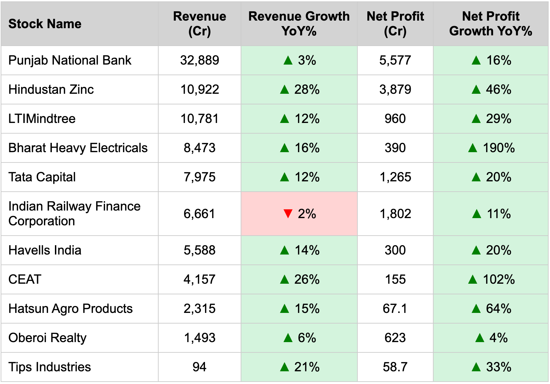Click Punjab National Bank 16% profit growth
This screenshot has width=550, height=384.
[x=491, y=60]
